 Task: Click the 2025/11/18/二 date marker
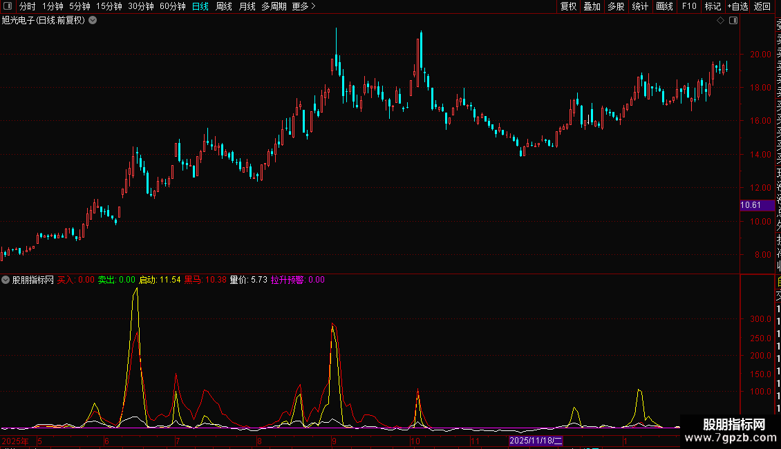(536, 441)
